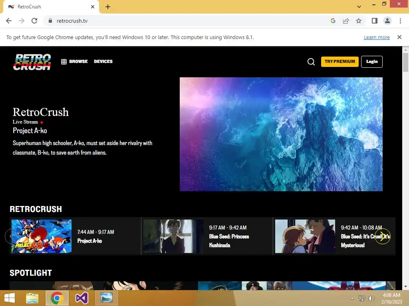Click the scrollbar down arrow
This screenshot has width=409, height=306.
tap(405, 286)
